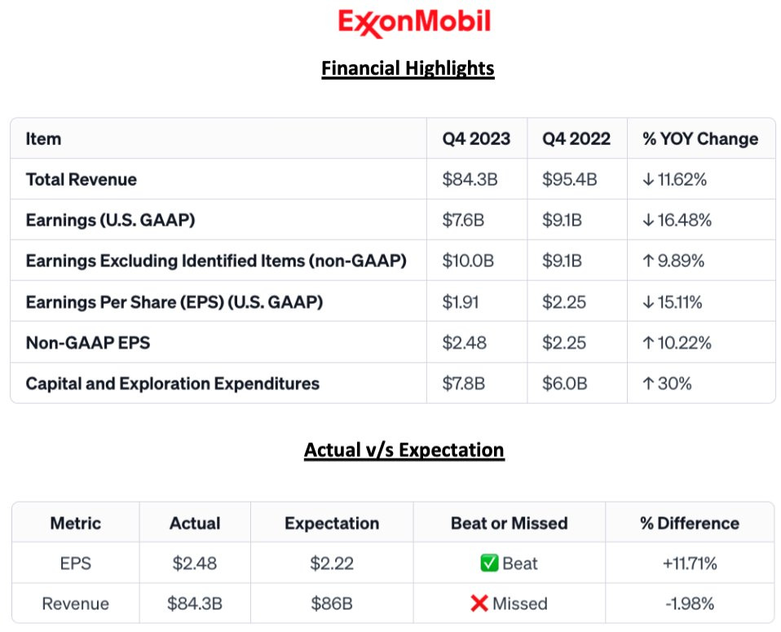Click the red Missed cross icon
Image resolution: width=781 pixels, height=632 pixels.
pyautogui.click(x=479, y=603)
